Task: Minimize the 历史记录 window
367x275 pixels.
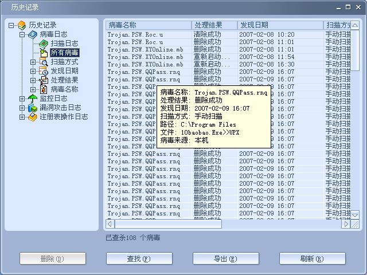Action: tap(338, 7)
